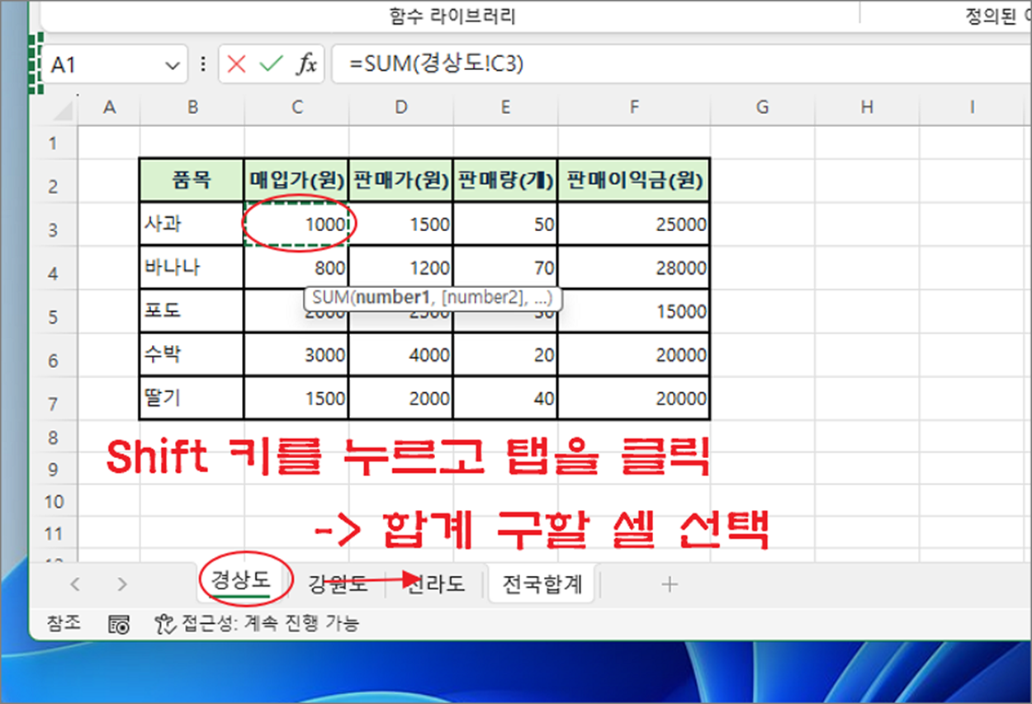The height and width of the screenshot is (704, 1032).
Task: Select cell with value 70
Action: tap(504, 267)
